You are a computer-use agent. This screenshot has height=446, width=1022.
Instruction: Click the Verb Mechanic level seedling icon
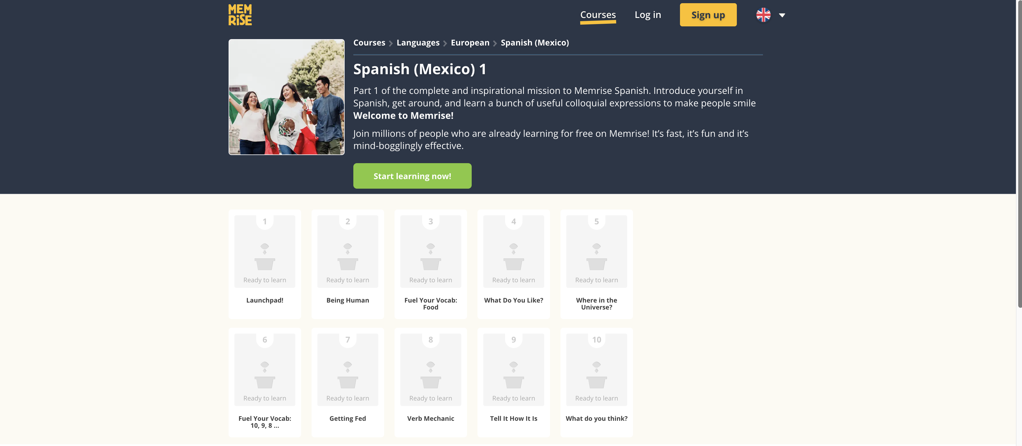pos(430,375)
